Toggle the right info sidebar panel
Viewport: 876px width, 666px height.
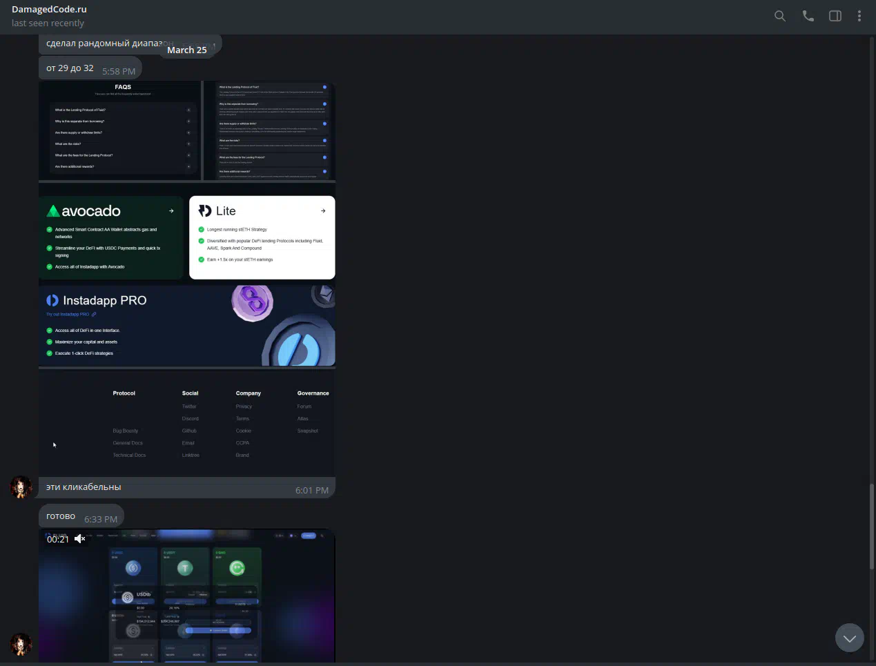point(835,16)
